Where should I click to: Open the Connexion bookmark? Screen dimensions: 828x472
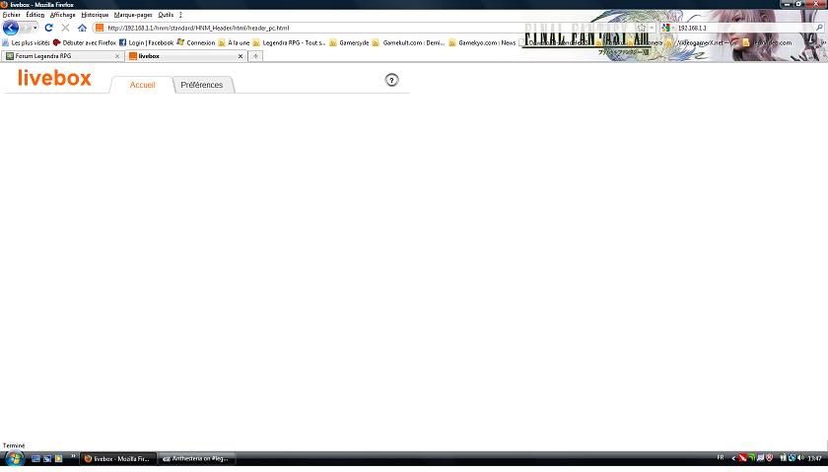pos(196,42)
